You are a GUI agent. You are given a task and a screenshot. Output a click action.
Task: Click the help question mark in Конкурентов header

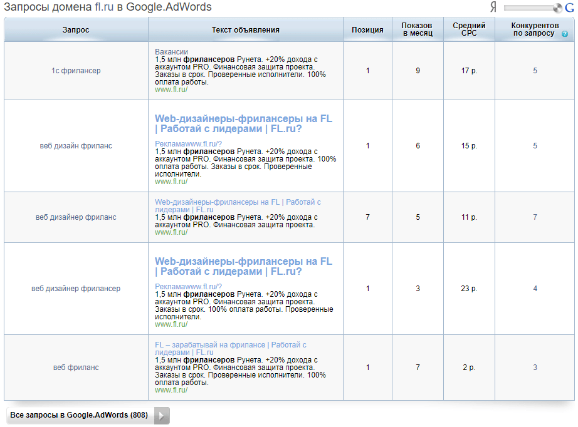point(564,34)
